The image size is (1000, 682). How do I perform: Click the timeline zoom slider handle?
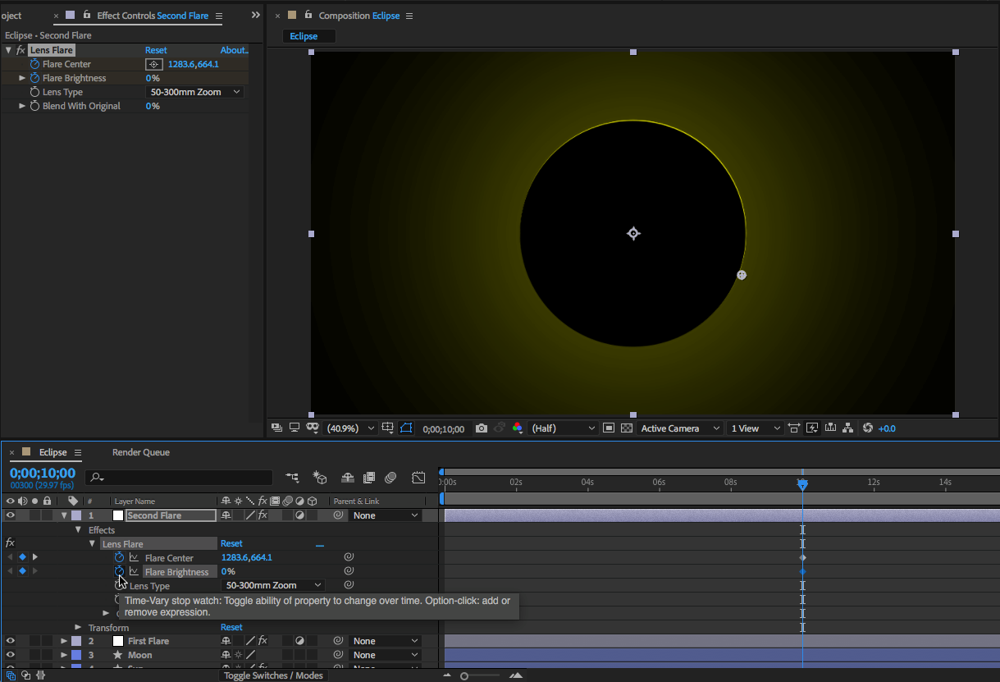464,676
